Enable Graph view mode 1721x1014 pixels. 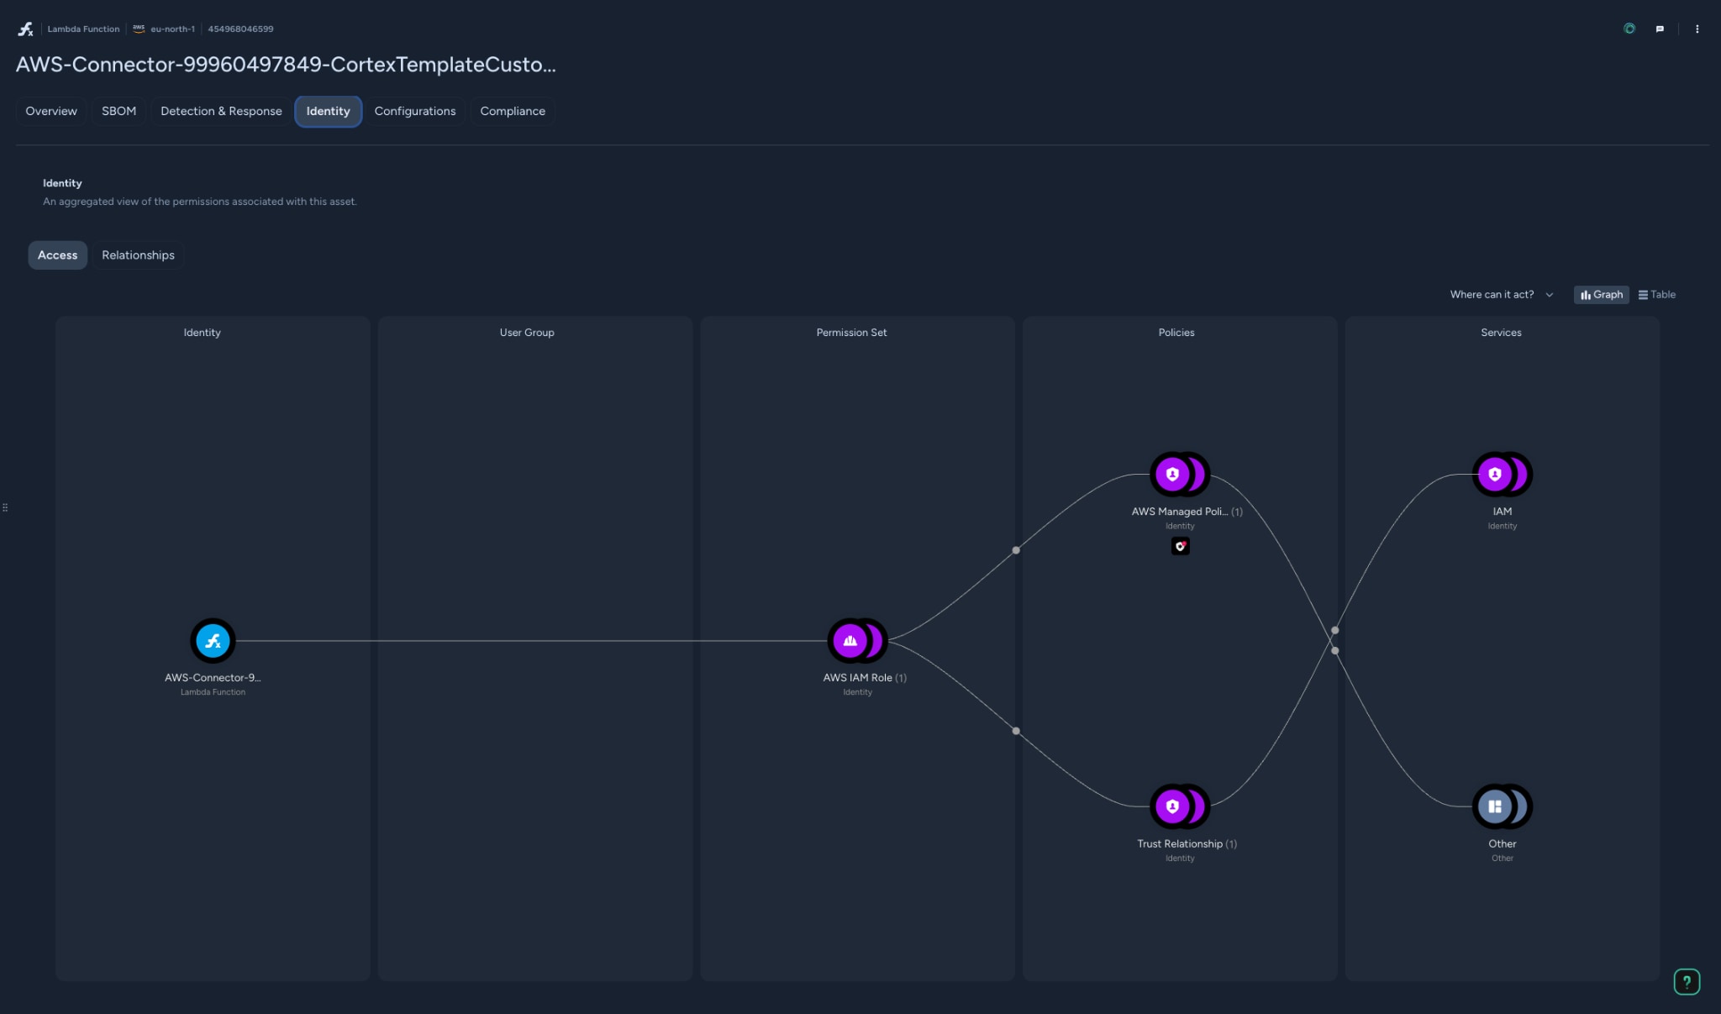1600,294
